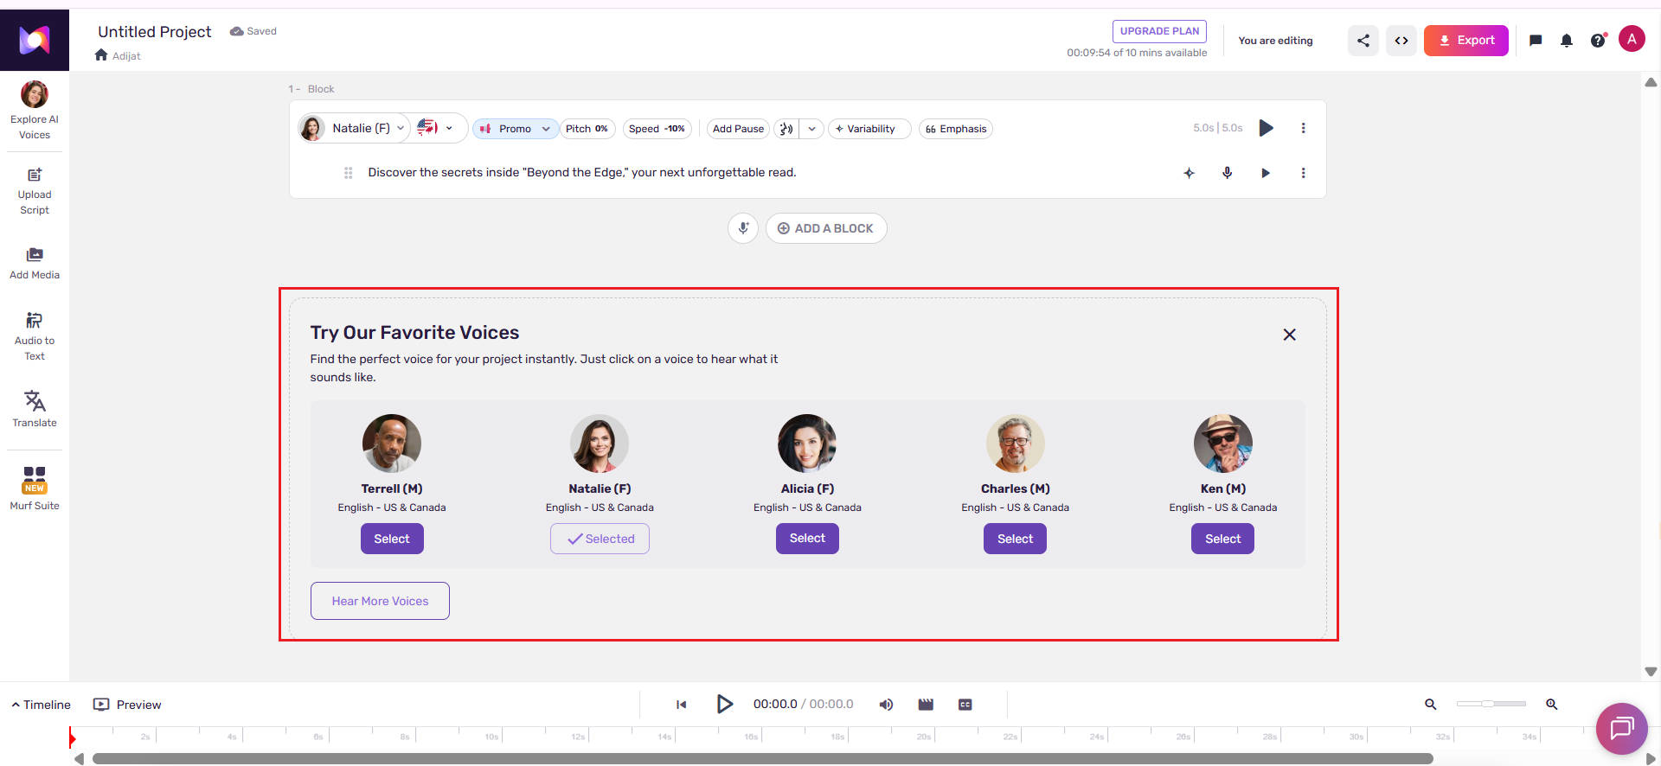Click Ken's voice avatar photo
This screenshot has width=1661, height=766.
(1223, 444)
